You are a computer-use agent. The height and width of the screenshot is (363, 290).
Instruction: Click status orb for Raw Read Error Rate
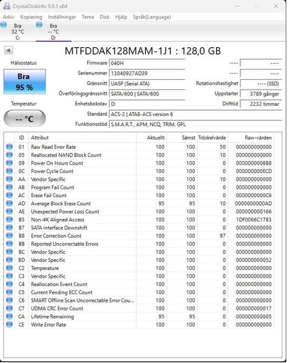tap(9, 147)
